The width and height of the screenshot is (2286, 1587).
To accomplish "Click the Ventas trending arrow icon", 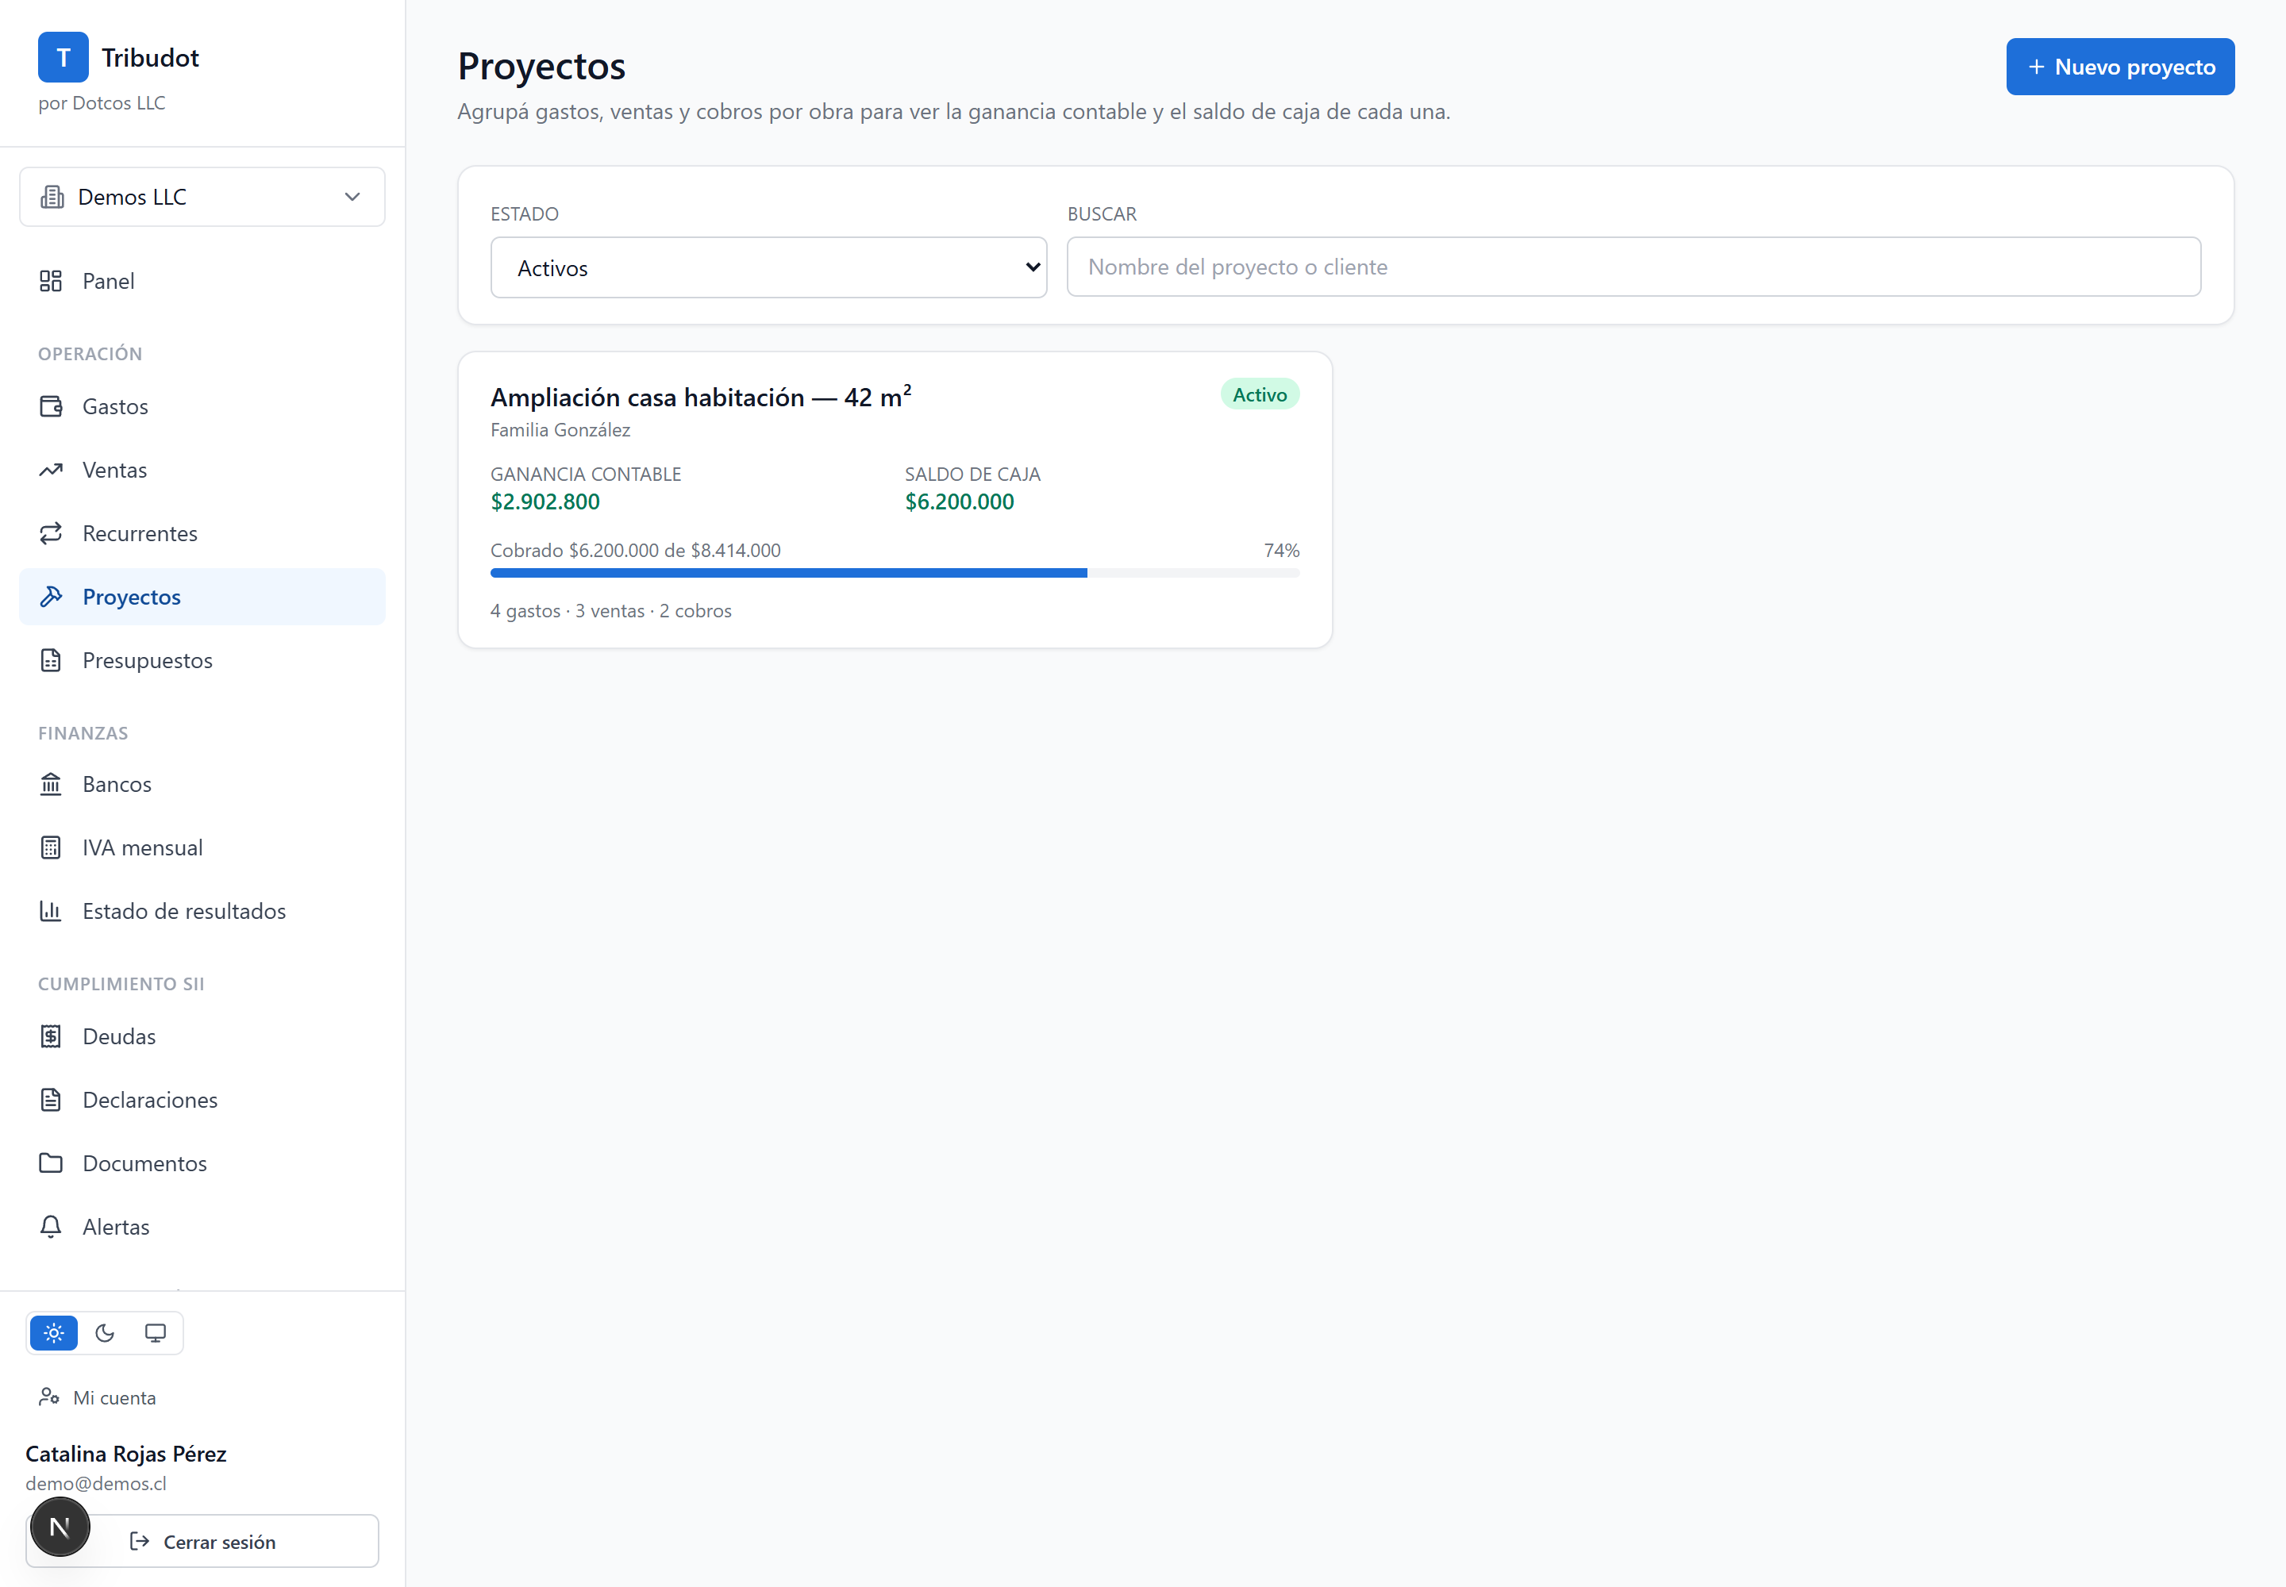I will pyautogui.click(x=51, y=471).
